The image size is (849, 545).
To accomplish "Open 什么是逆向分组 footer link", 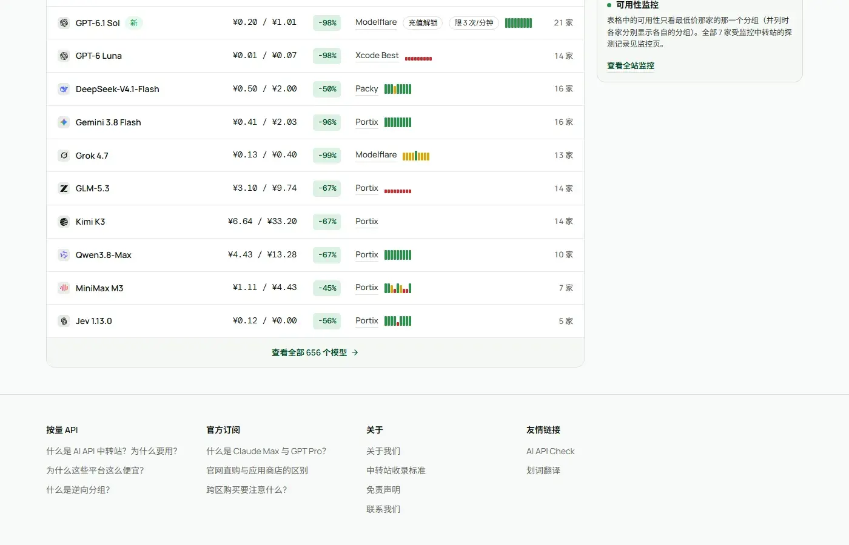I will coord(78,490).
